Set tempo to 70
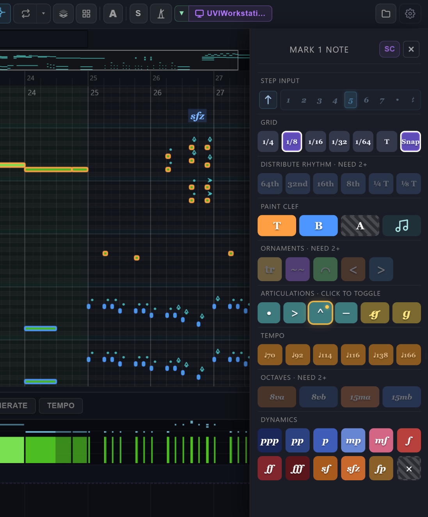 point(270,355)
